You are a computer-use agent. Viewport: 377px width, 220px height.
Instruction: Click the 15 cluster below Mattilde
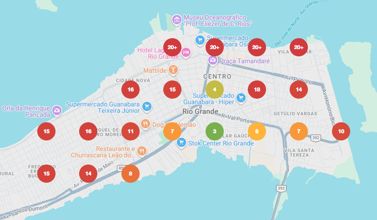(172, 90)
